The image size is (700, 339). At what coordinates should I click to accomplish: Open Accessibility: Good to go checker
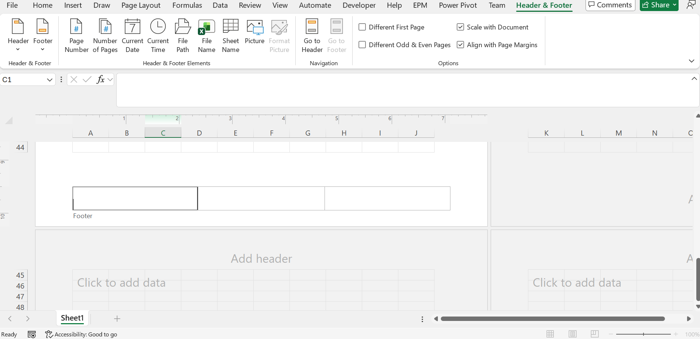click(81, 334)
